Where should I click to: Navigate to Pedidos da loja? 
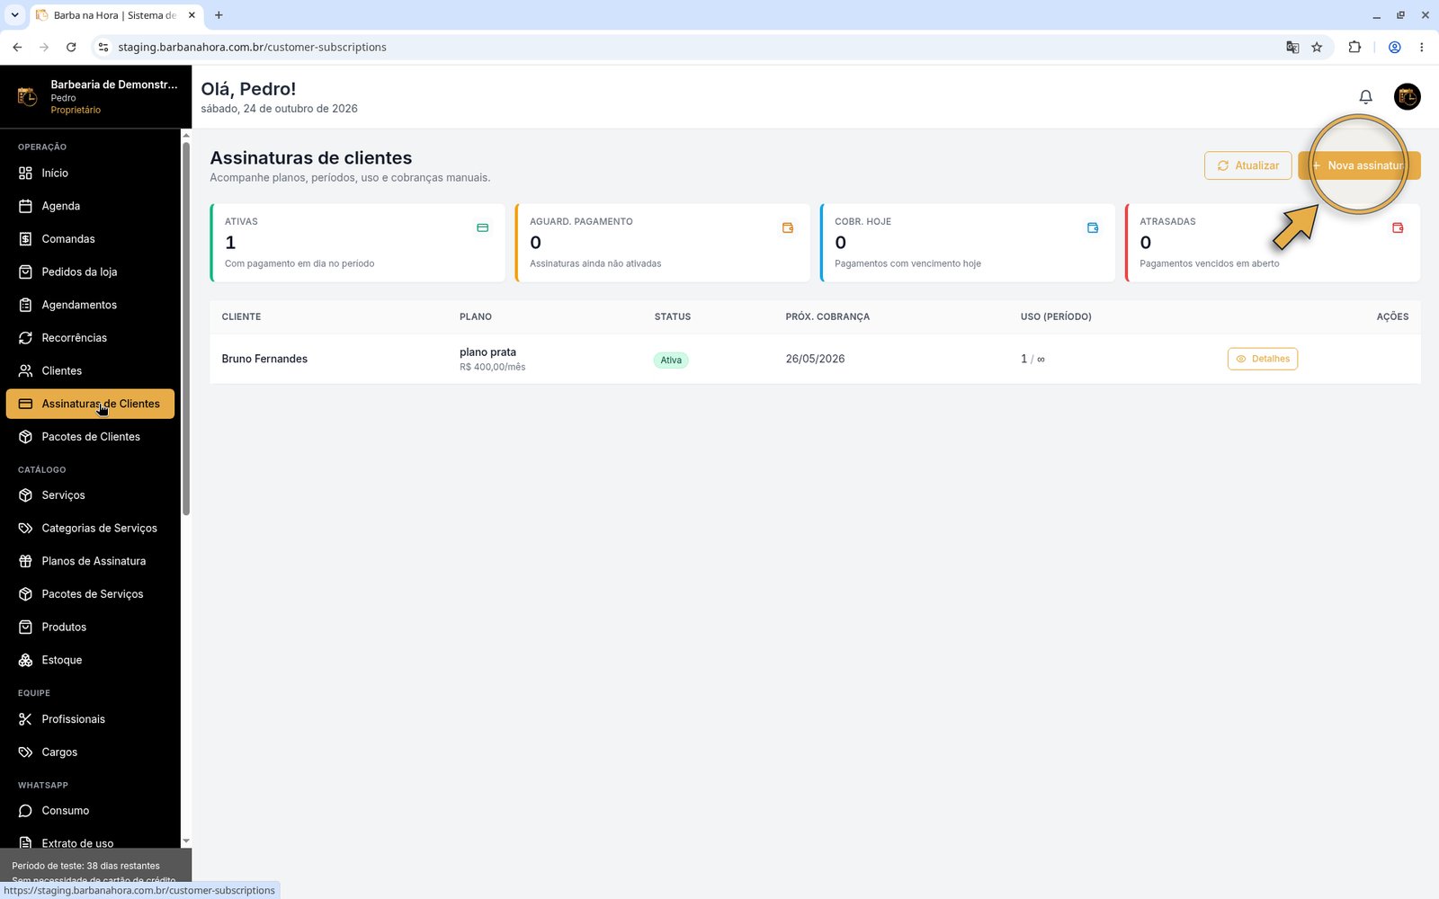[90, 271]
